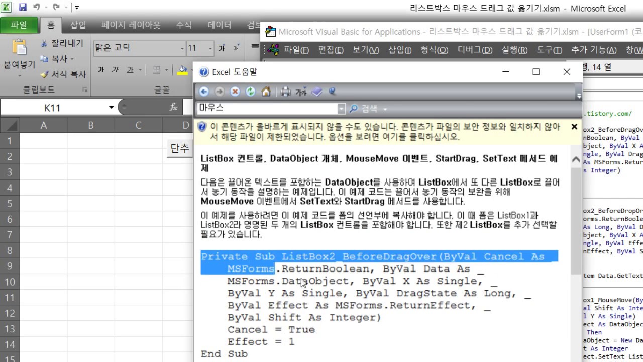The height and width of the screenshot is (362, 643).
Task: Click Back arrow in Excel Help toolbar
Action: (x=204, y=92)
